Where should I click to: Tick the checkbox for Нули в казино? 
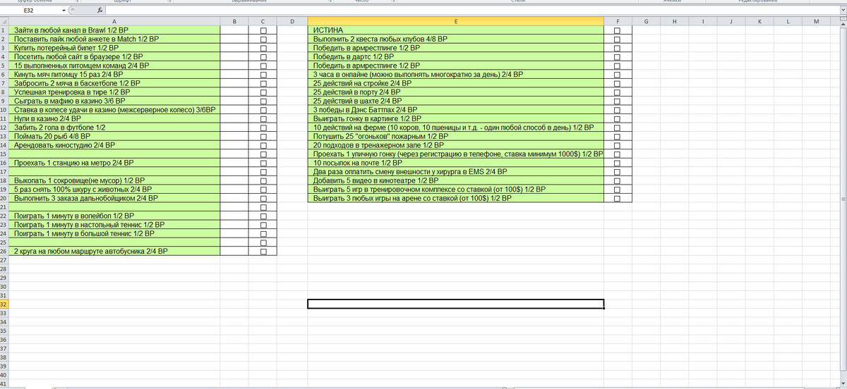point(263,118)
